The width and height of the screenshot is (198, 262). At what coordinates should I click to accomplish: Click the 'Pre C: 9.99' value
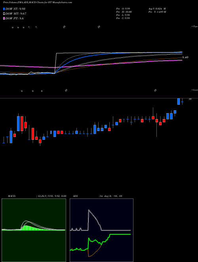(123, 18)
